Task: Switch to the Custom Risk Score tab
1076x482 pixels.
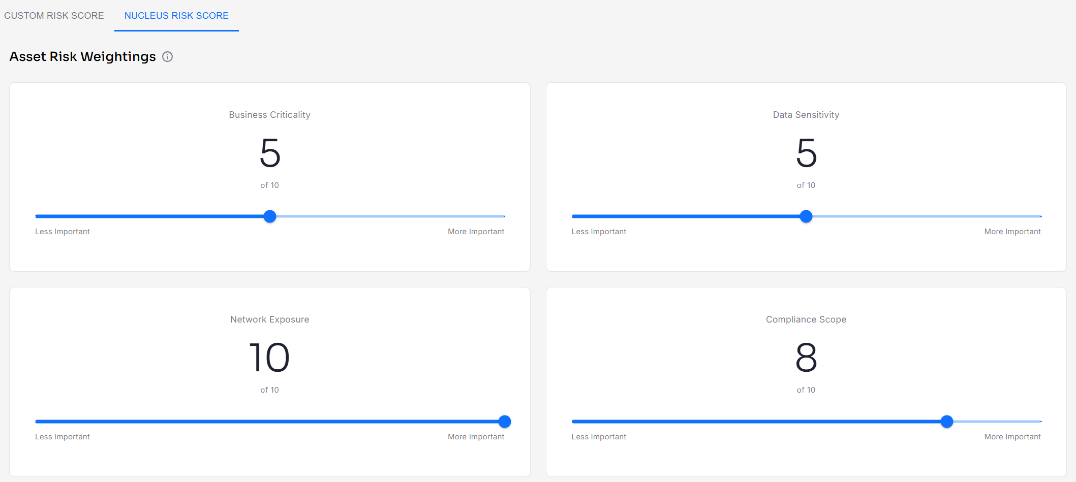Action: [x=54, y=16]
